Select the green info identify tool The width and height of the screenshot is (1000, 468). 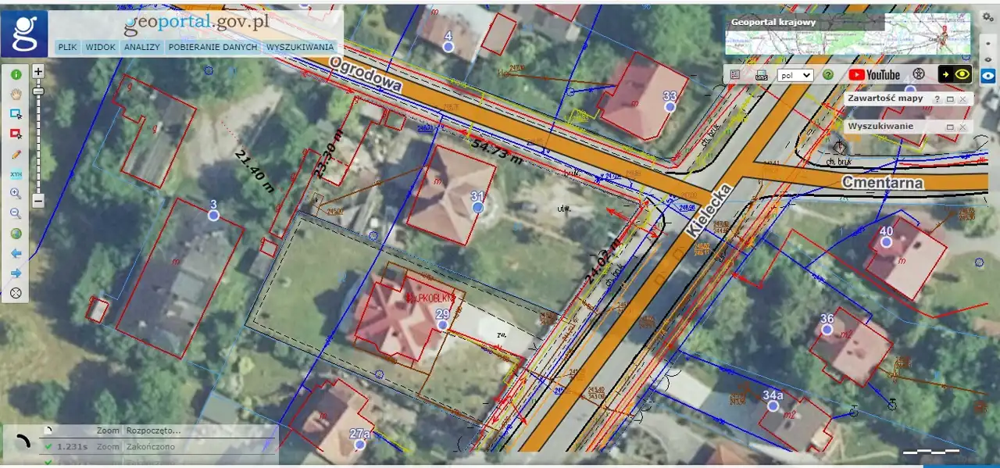[16, 74]
